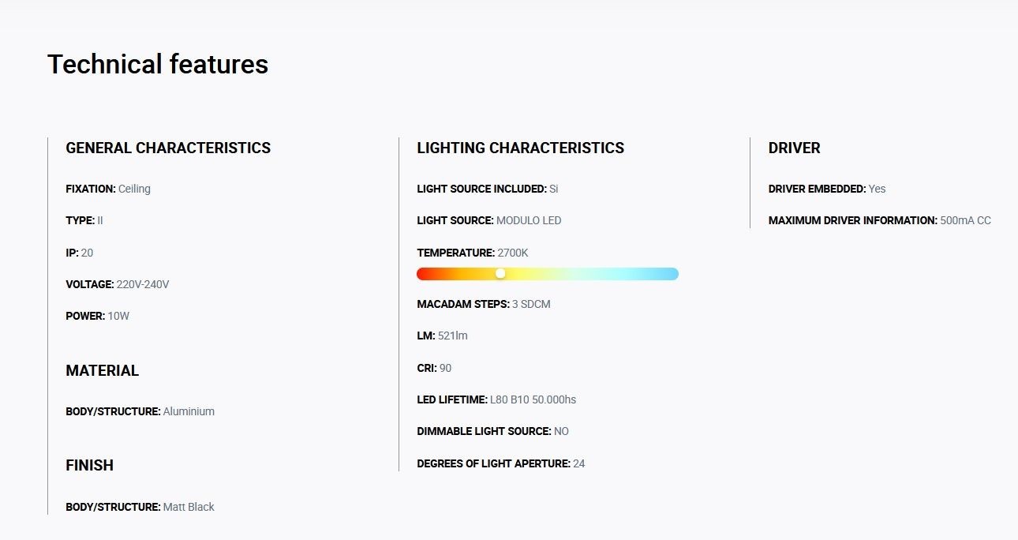This screenshot has height=540, width=1018.
Task: Select the General Characteristics section heading
Action: coord(168,148)
